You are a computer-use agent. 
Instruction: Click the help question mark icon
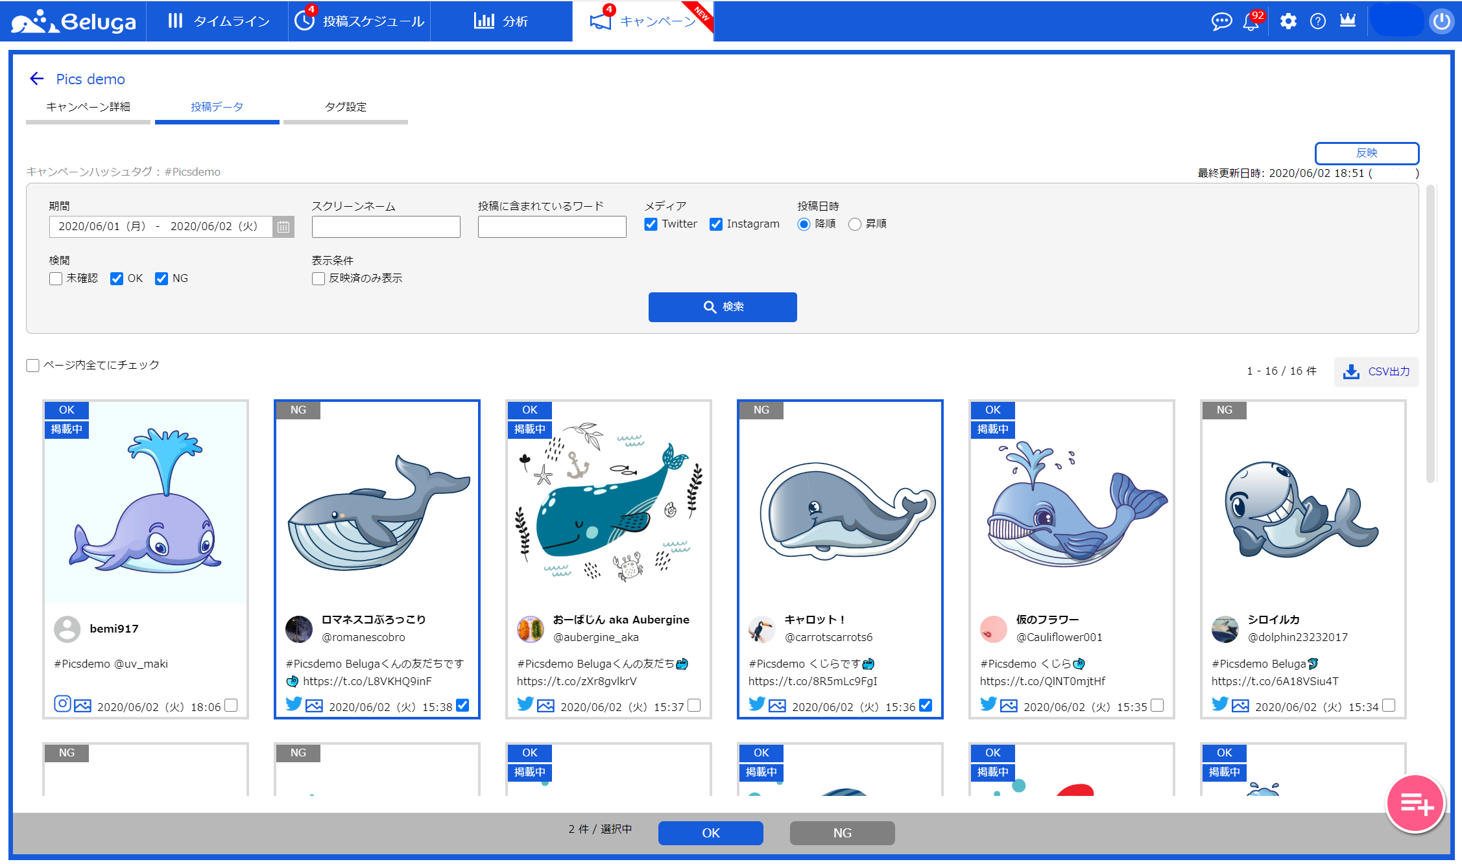pyautogui.click(x=1318, y=21)
